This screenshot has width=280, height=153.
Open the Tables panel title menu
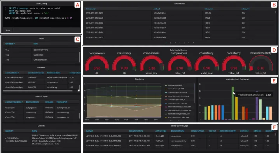click(x=41, y=38)
